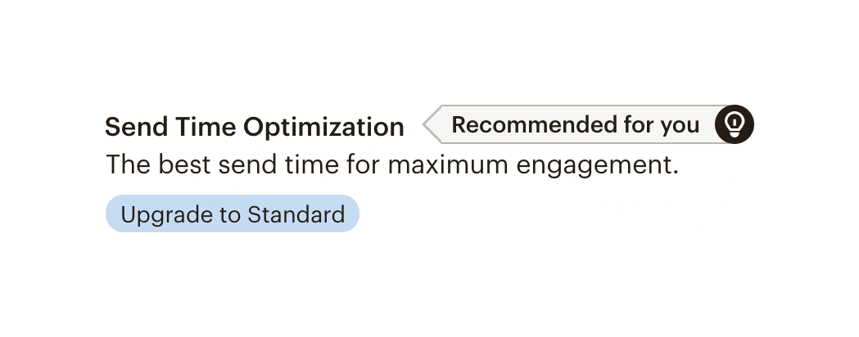Click the word "Send" in the heading

[x=134, y=128]
